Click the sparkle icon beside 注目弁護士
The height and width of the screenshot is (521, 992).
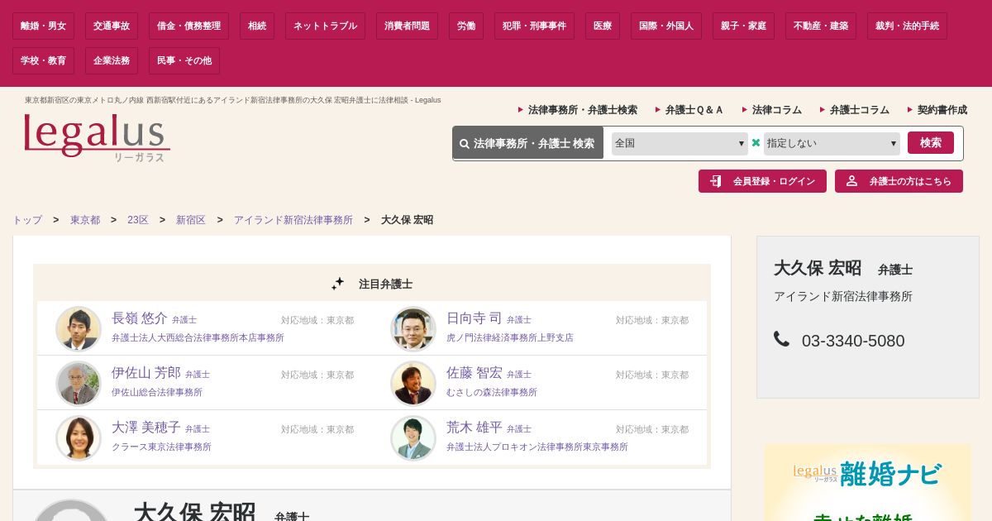[x=337, y=284]
